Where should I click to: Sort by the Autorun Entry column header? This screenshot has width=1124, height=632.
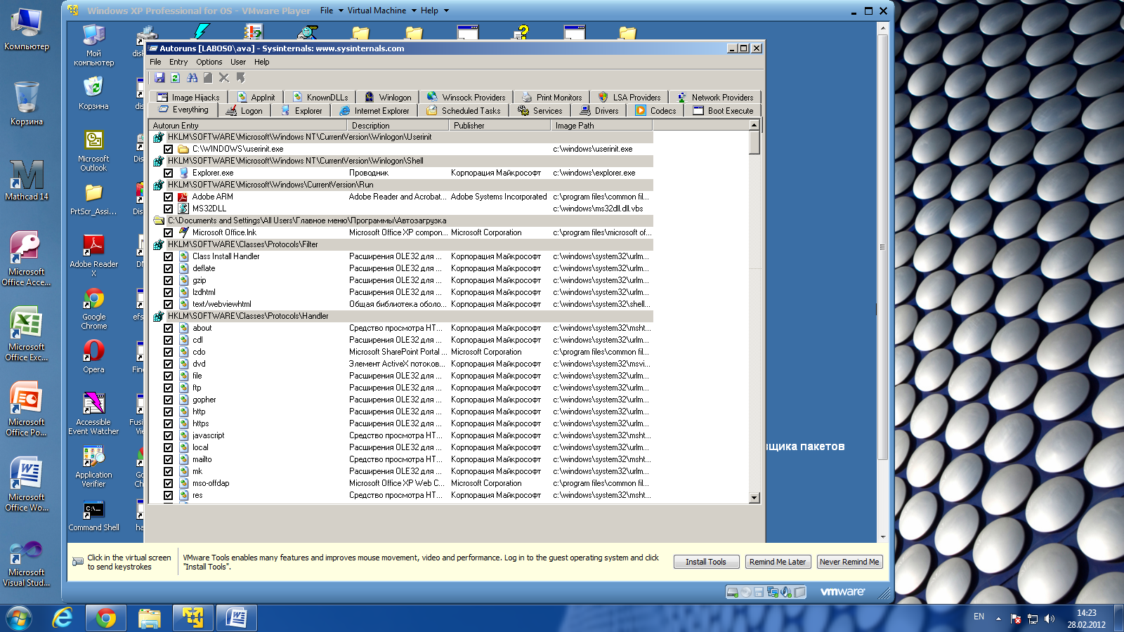(x=248, y=125)
